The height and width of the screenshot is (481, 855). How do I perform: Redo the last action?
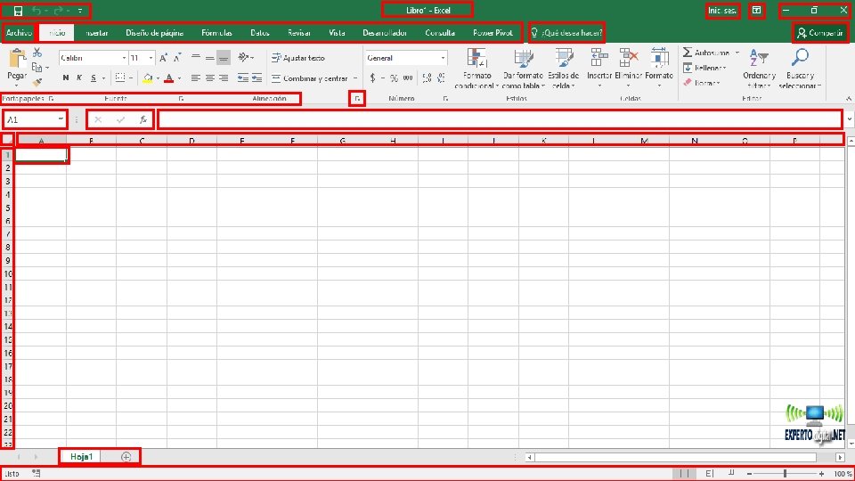(59, 11)
